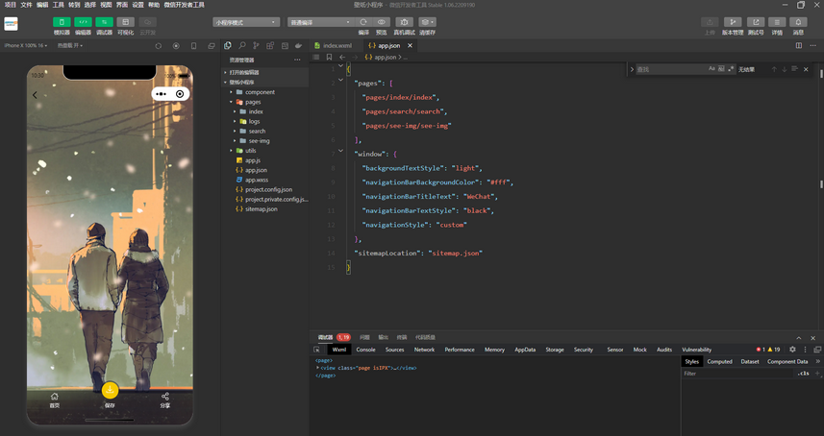Image resolution: width=824 pixels, height=436 pixels.
Task: Open the notifications bell (消息)
Action: pyautogui.click(x=798, y=22)
